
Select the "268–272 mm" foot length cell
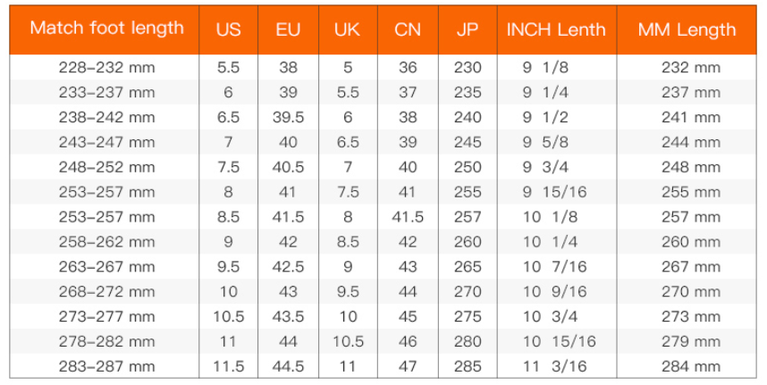(x=106, y=291)
